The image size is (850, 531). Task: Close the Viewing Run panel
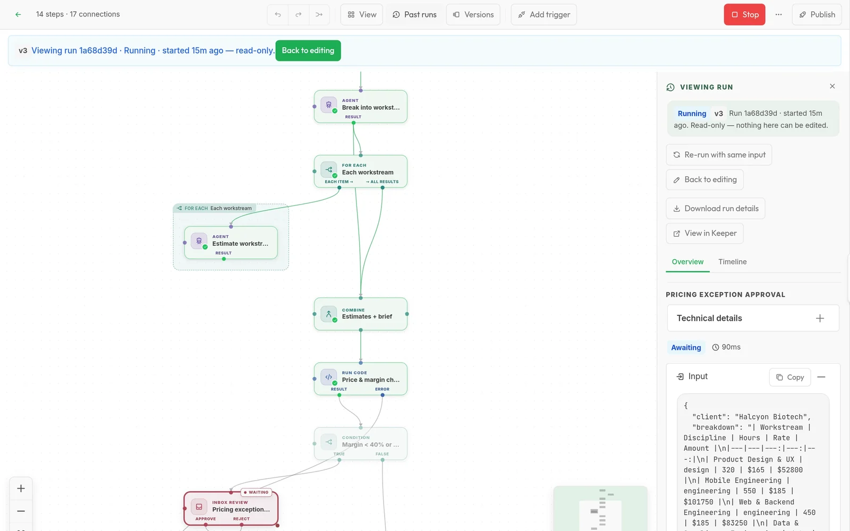(832, 87)
